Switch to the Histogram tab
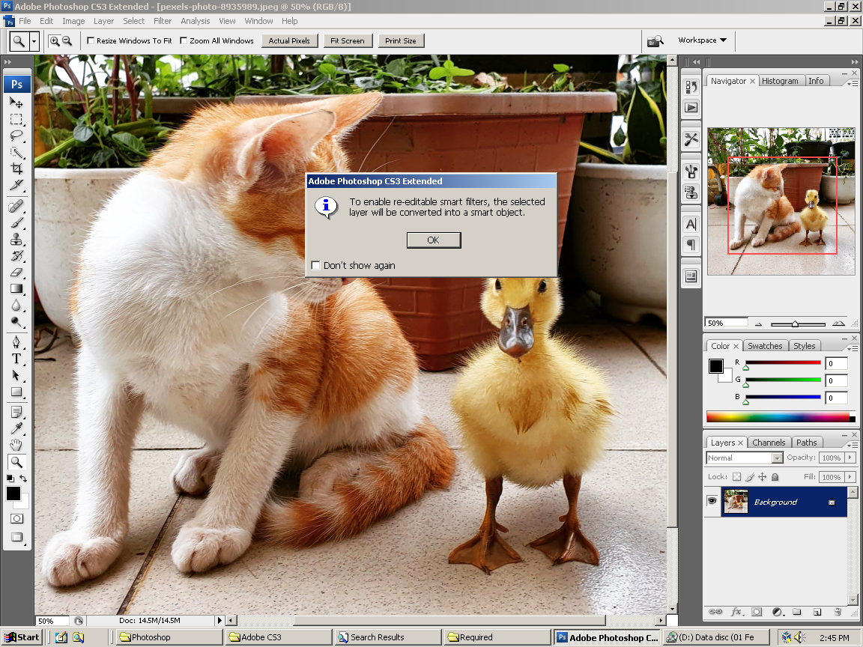This screenshot has height=647, width=863. point(780,81)
